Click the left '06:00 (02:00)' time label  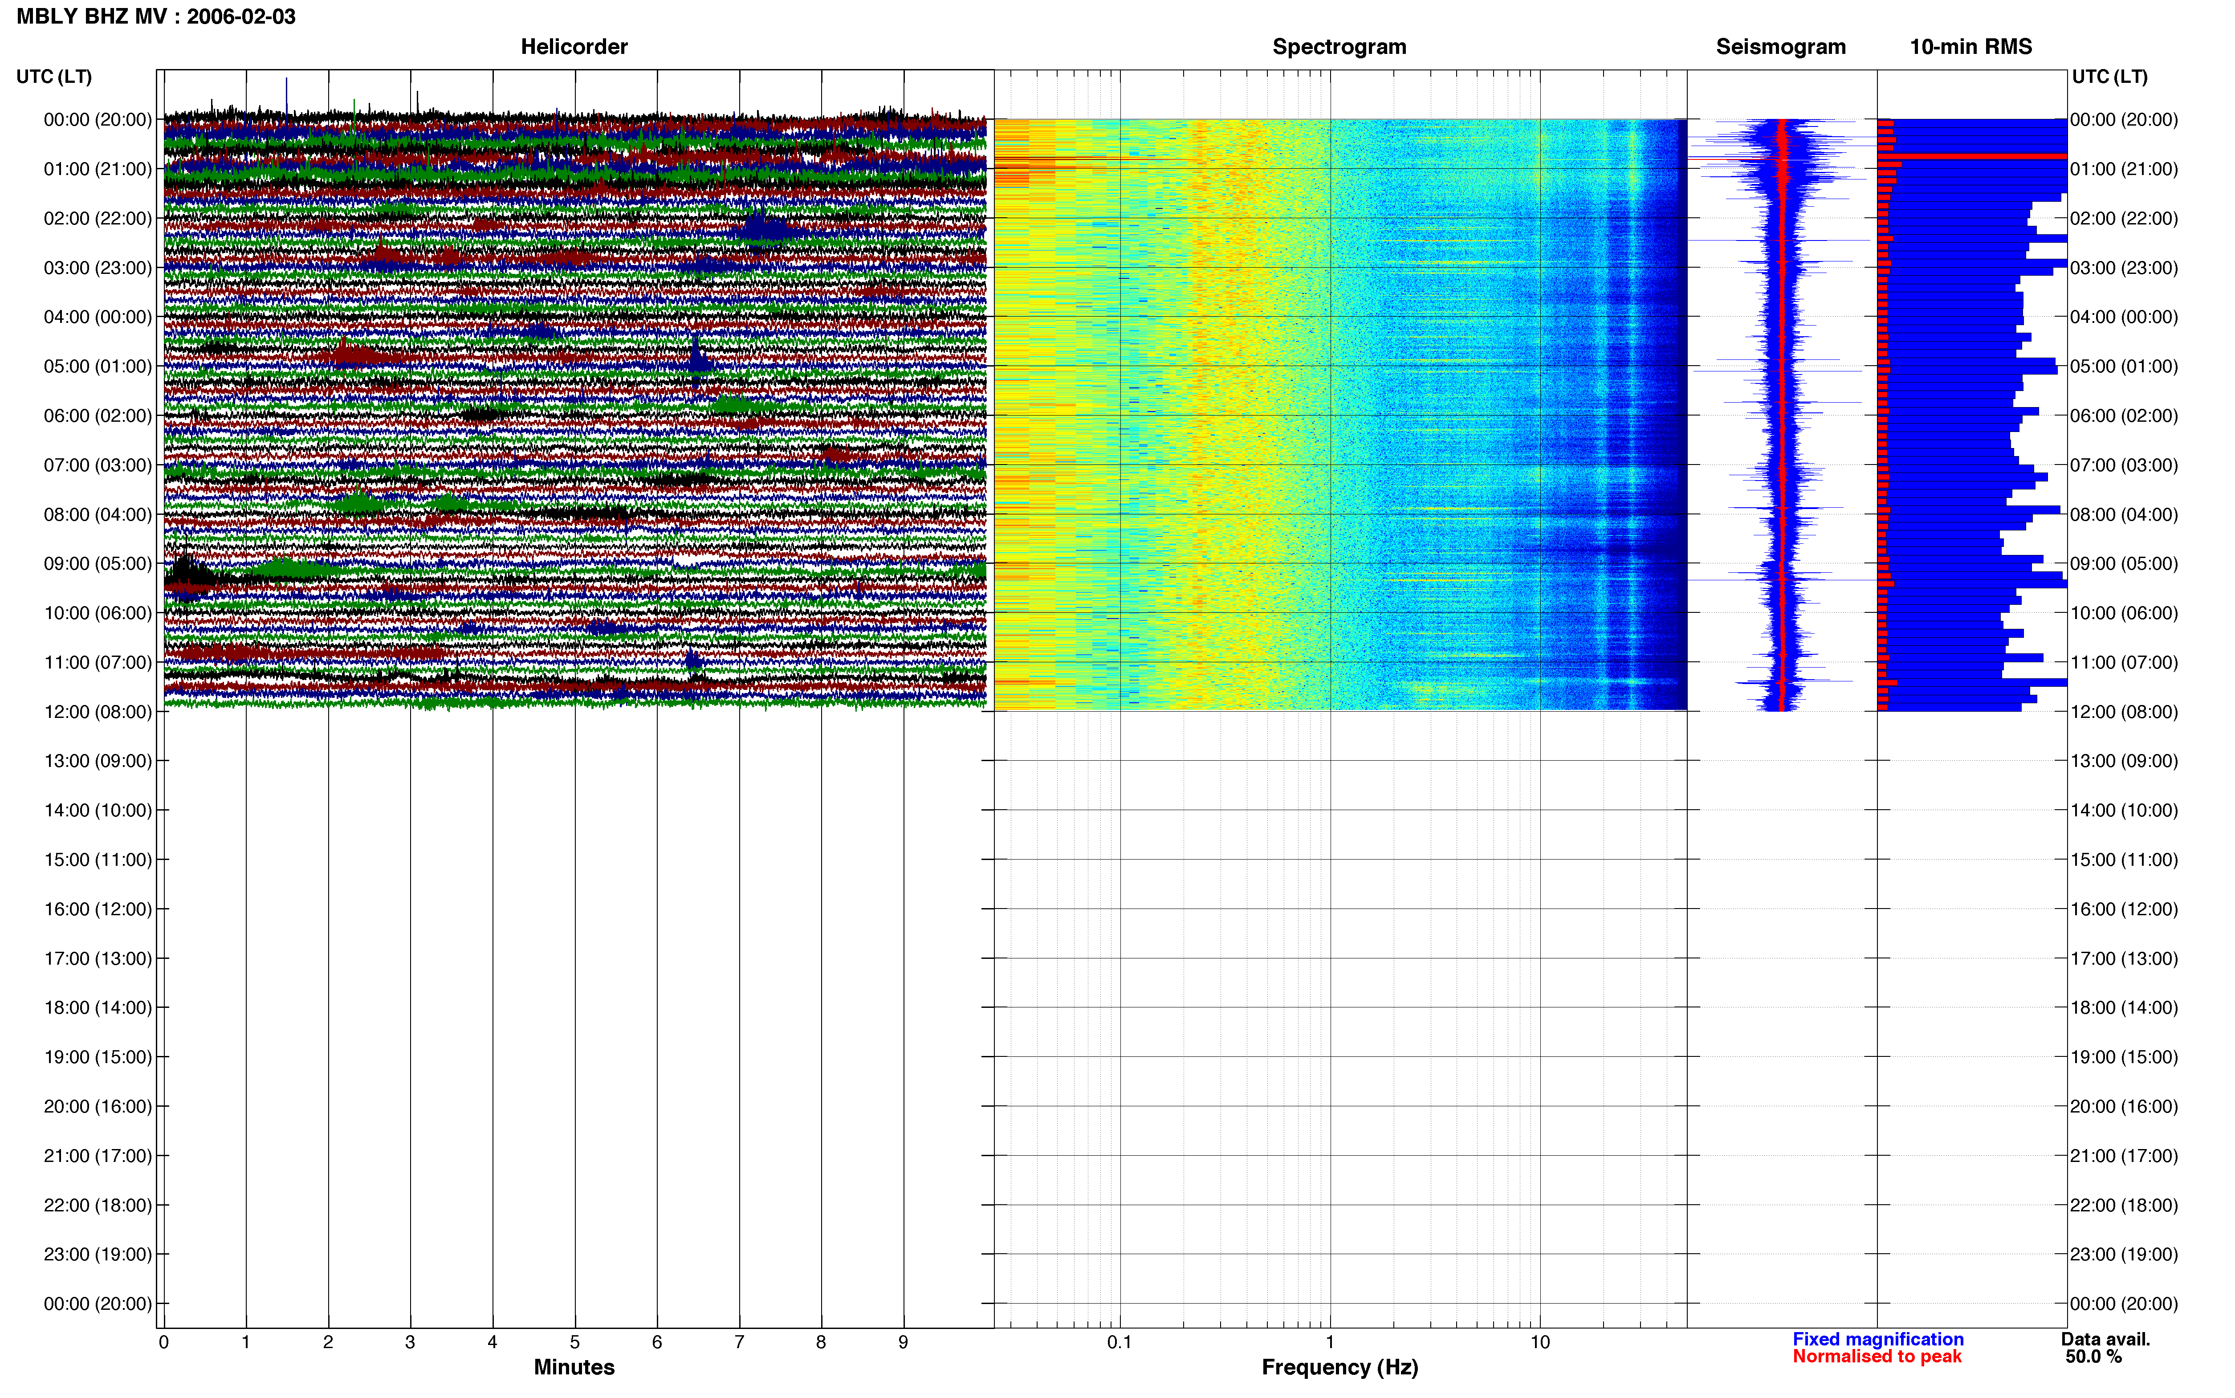coord(98,416)
